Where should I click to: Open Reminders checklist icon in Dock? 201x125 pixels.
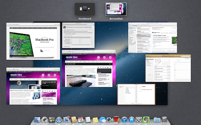[88, 120]
